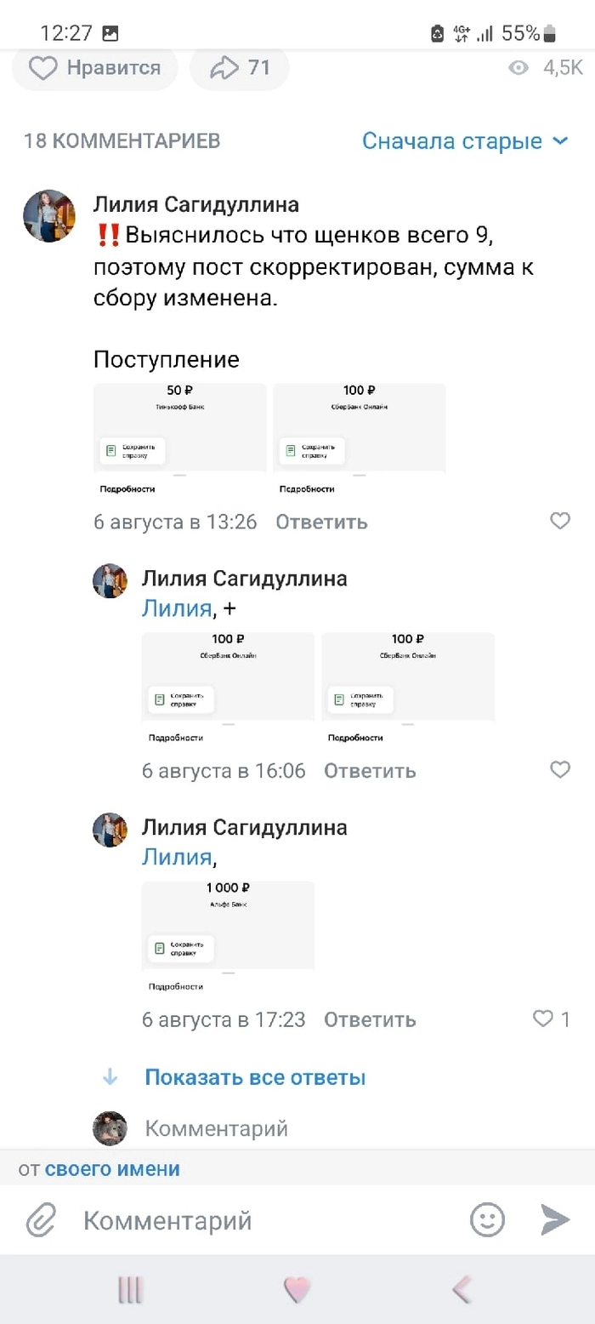Open the commenter's avatar at 13:26 comment
595x1324 pixels.
click(x=49, y=215)
